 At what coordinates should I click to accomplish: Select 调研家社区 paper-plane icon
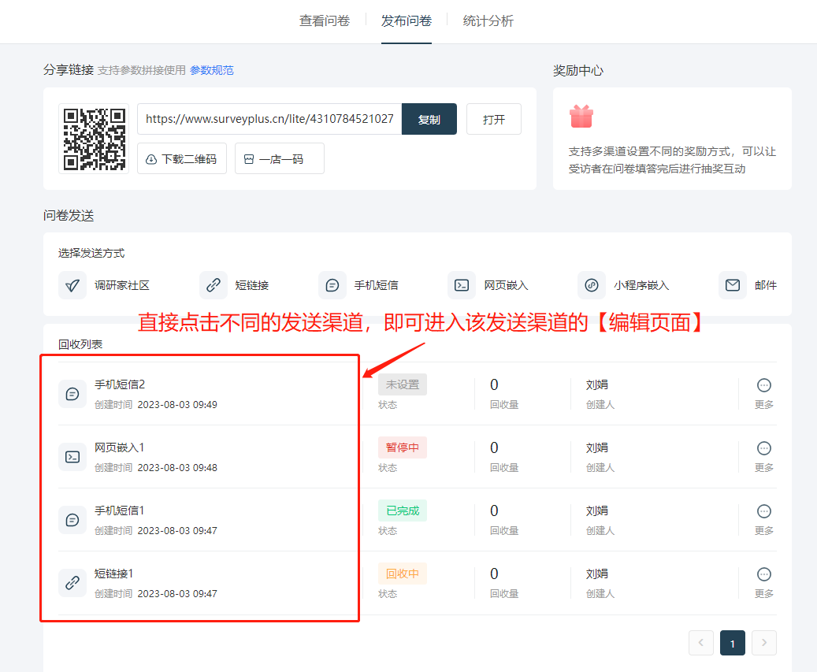[x=72, y=285]
